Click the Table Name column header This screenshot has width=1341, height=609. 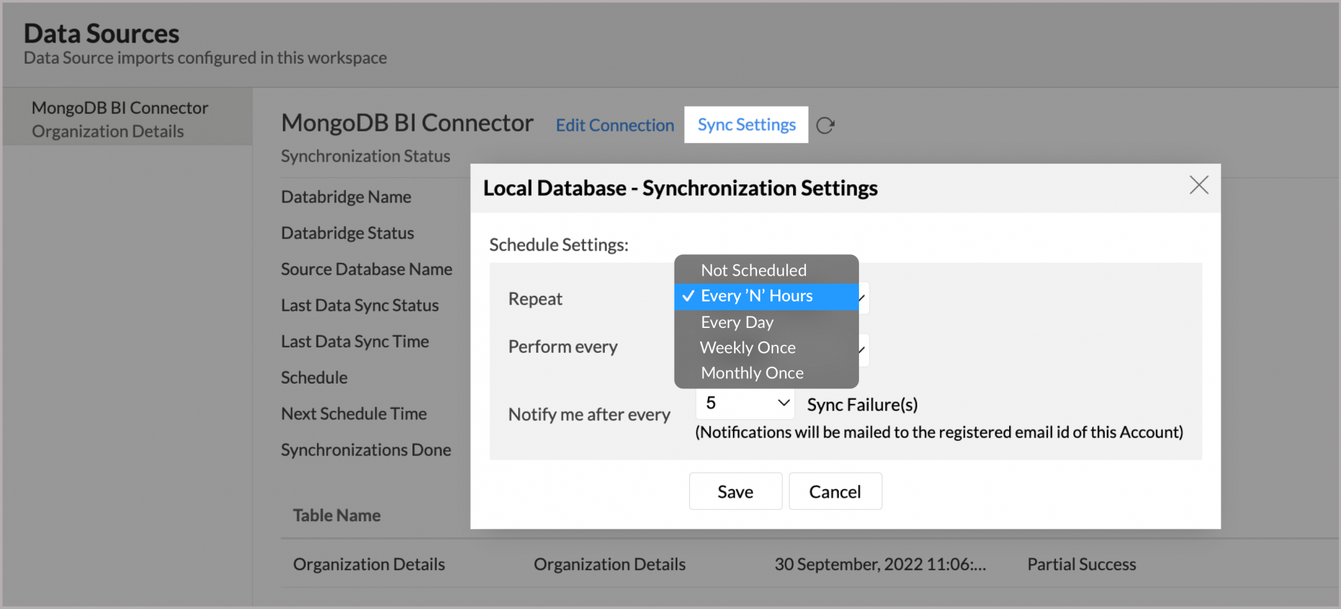pyautogui.click(x=337, y=515)
